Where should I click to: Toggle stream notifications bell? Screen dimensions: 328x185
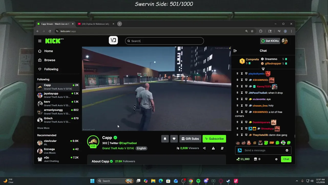165,139
